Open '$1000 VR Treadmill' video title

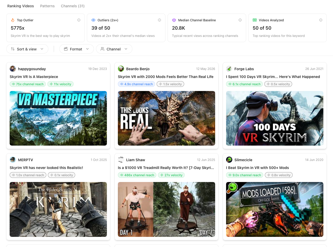pos(166,168)
